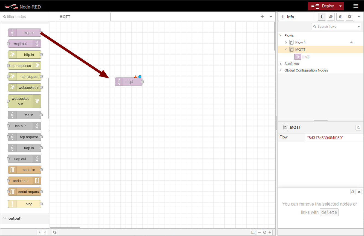The image size is (364, 236).
Task: Collapse the output palette category
Action: tap(5, 218)
